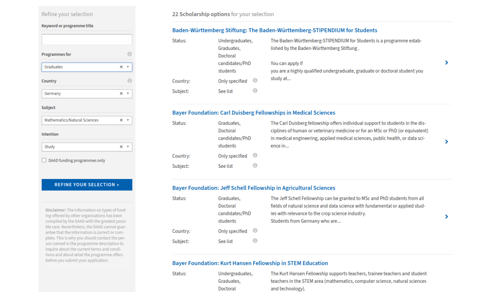Open Baden-Württemberg-STIPENDIUM for Students link

(274, 30)
